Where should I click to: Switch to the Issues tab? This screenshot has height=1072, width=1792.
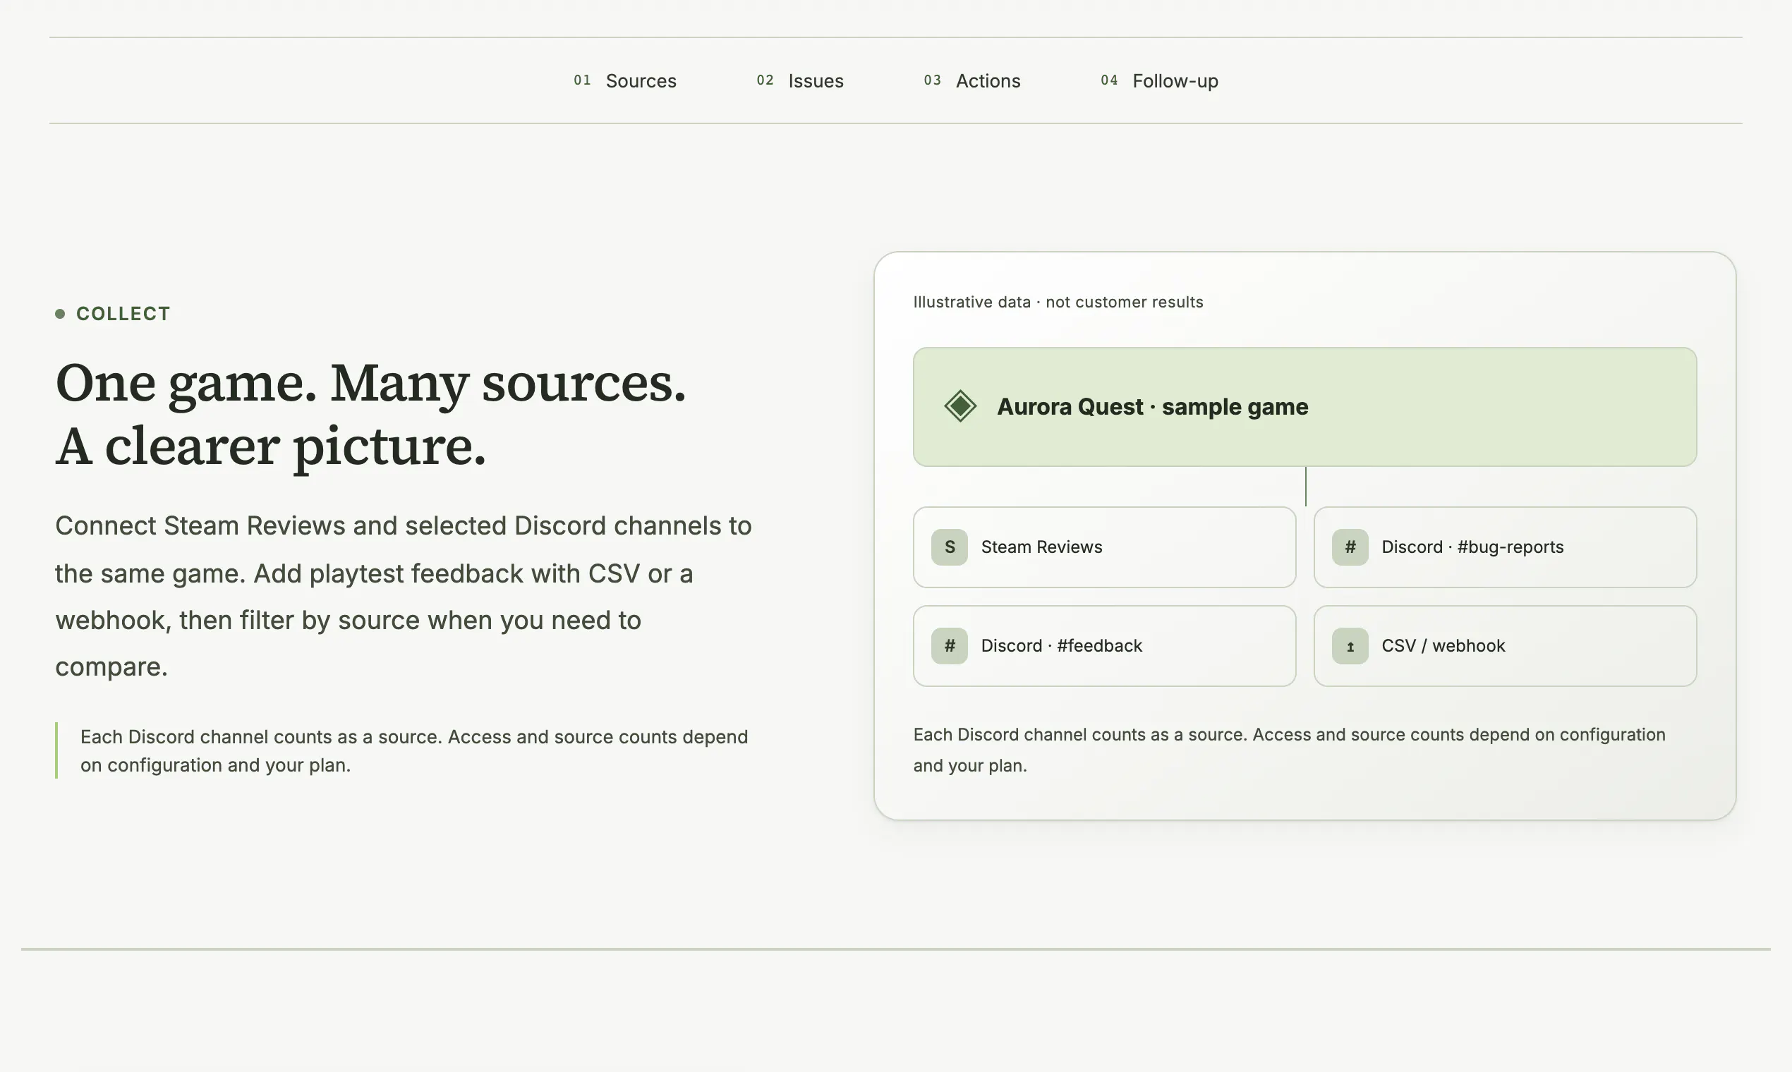(x=800, y=81)
